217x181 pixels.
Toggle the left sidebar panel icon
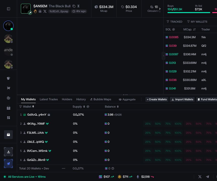[9, 9]
